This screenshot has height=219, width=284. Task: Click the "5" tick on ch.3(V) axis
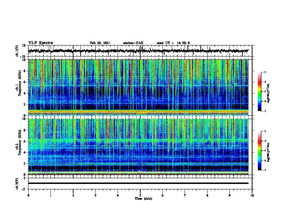click(25, 178)
